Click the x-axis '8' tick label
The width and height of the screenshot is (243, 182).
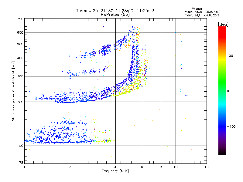point(161,167)
